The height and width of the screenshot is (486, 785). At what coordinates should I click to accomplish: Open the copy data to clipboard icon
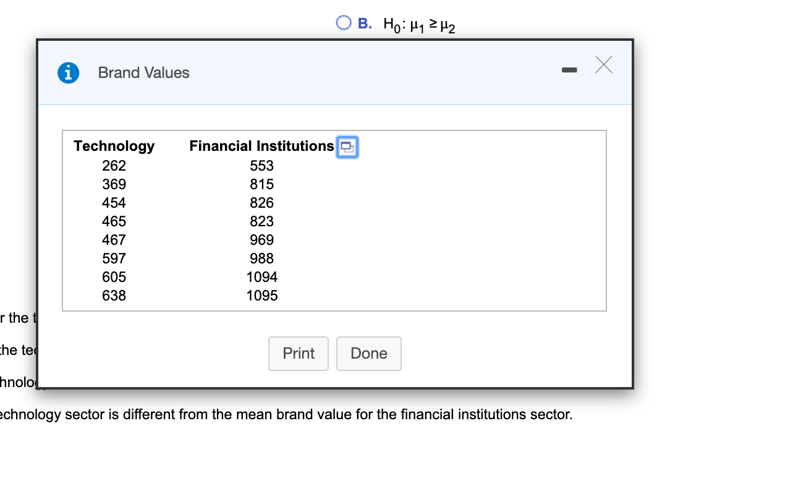(x=347, y=147)
